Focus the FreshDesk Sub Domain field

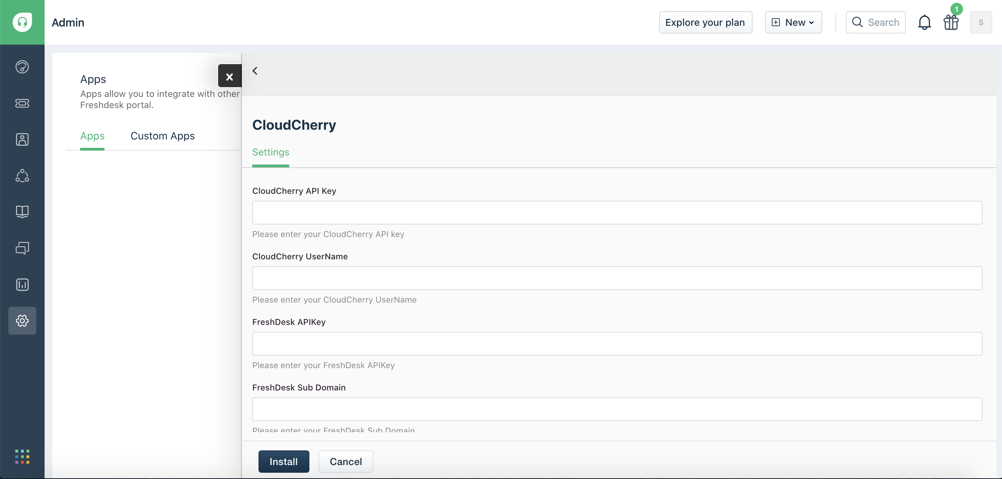617,409
